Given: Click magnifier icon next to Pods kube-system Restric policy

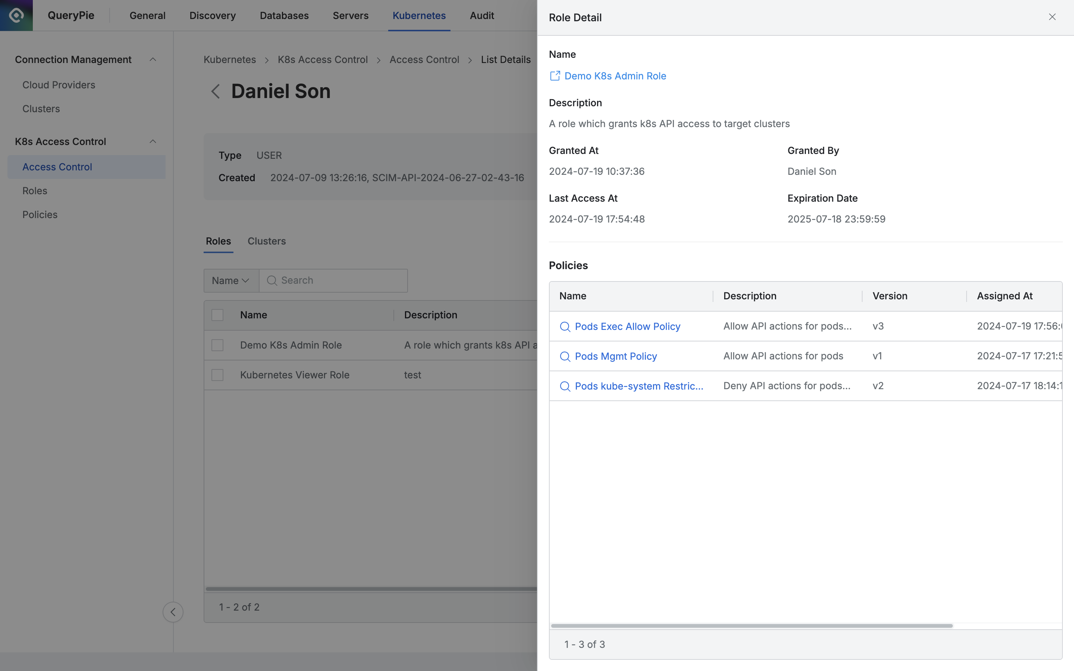Looking at the screenshot, I should point(565,386).
